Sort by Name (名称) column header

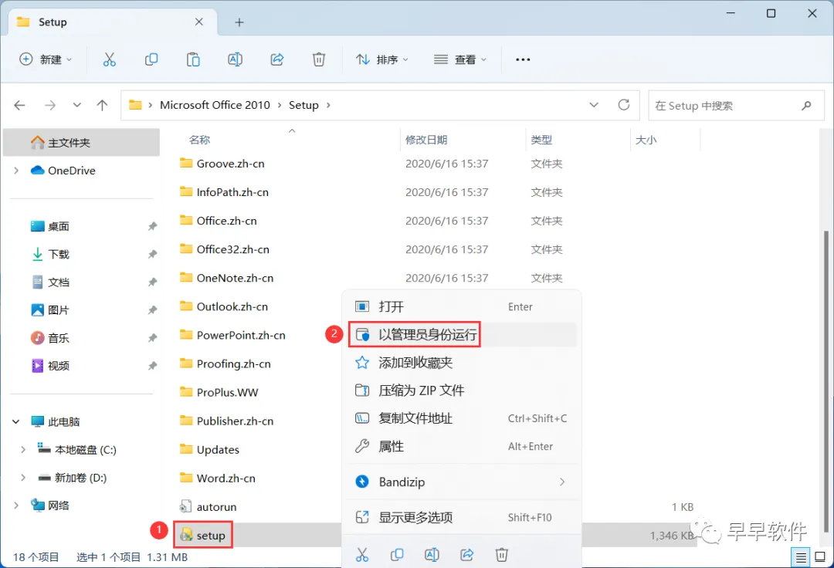[x=199, y=140]
